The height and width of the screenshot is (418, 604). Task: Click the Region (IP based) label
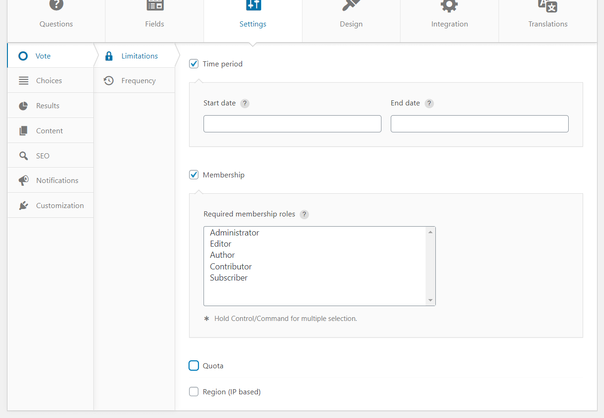[232, 392]
